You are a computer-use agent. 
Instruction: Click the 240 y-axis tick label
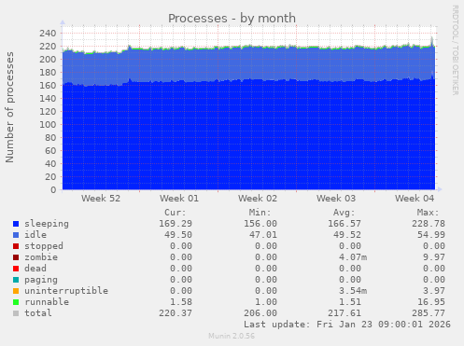point(48,34)
